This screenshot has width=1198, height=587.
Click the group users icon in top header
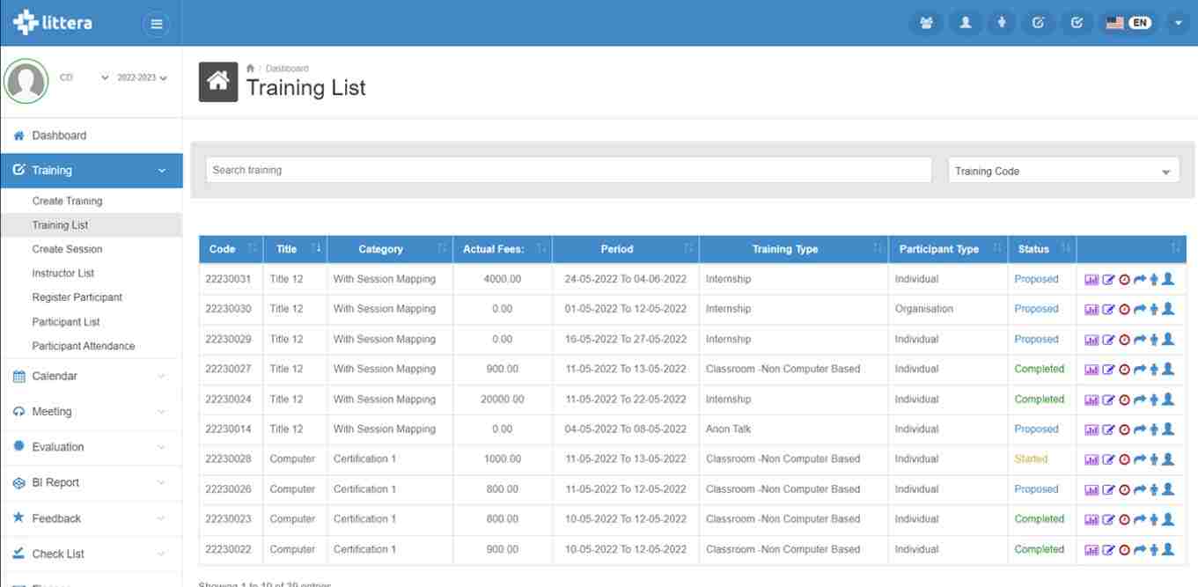926,24
